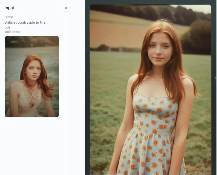Open the uploaded photo thumbnail

32,77
